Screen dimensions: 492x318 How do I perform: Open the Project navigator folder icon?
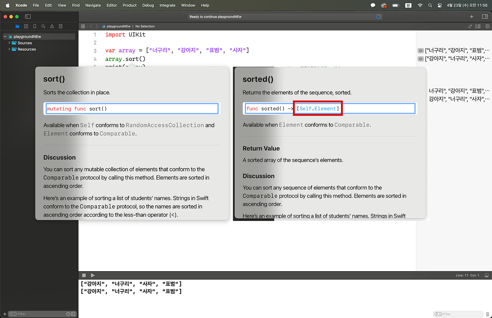(x=17, y=26)
